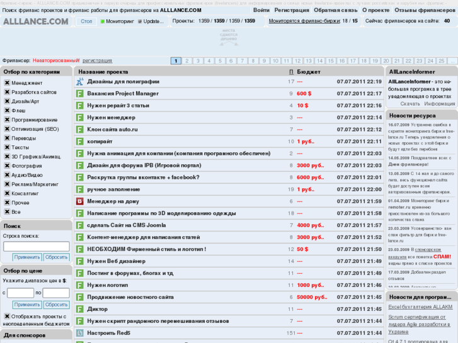Image resolution: width=458 pixels, height=343 pixels.
Task: Click the green monitoring status indicator
Action: point(103,21)
